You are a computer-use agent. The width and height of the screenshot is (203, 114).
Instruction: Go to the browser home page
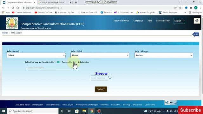[x=18, y=8]
